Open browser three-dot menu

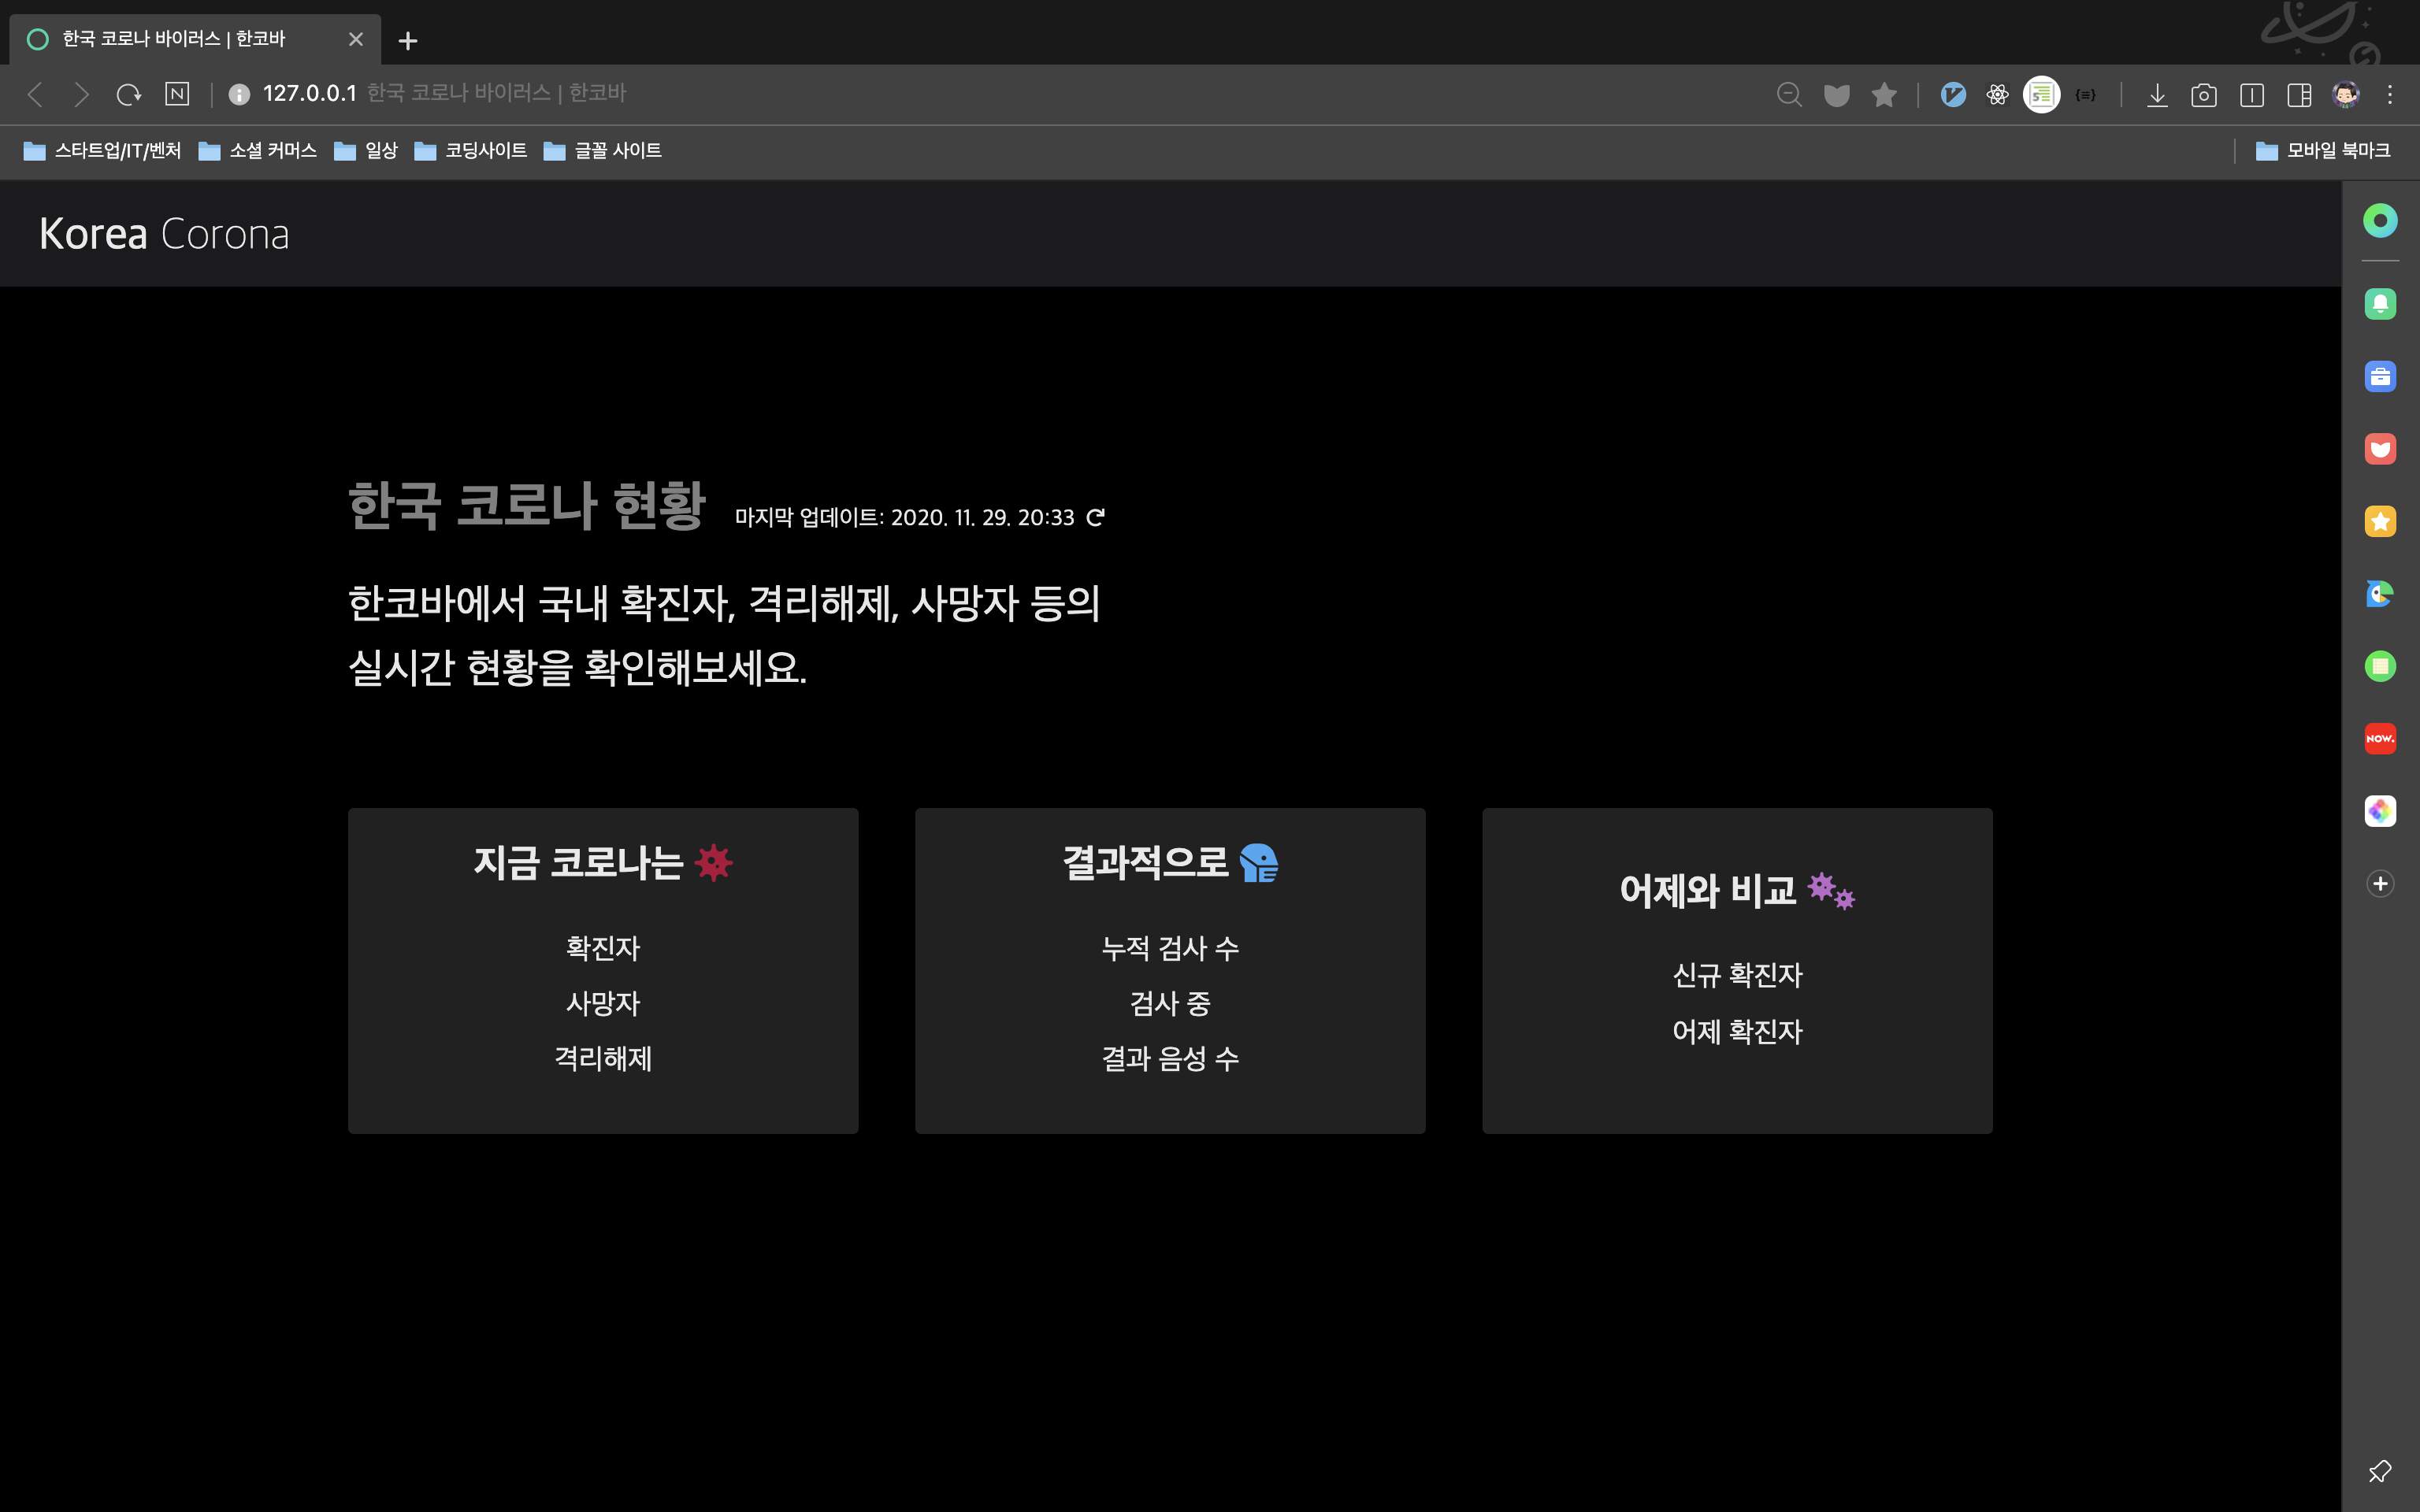[2390, 95]
